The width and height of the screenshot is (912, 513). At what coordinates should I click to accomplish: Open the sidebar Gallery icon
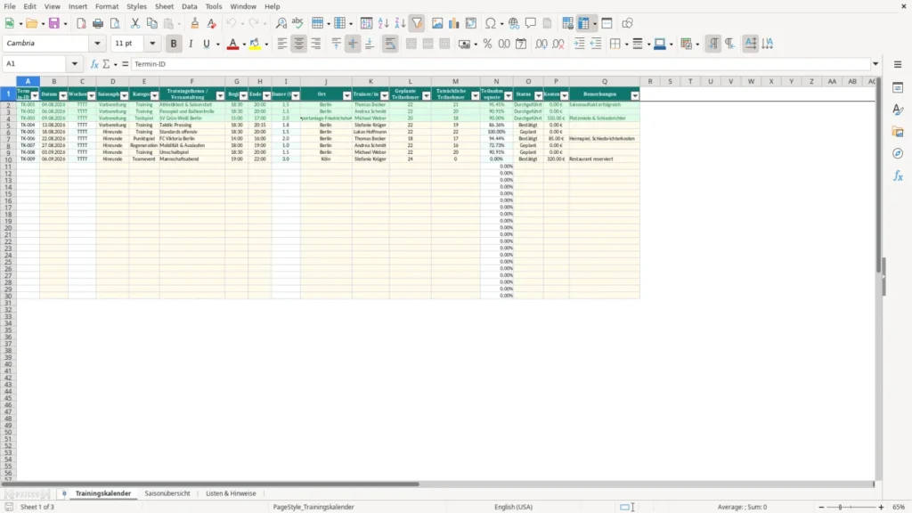[898, 132]
